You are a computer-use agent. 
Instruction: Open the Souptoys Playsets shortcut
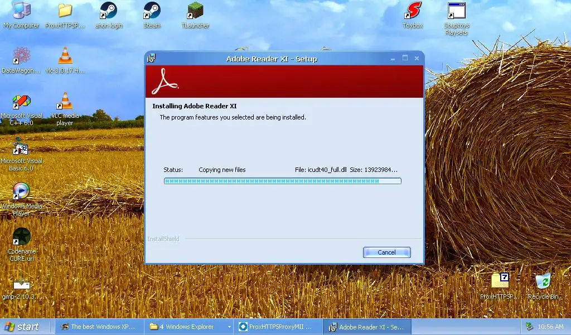[456, 18]
